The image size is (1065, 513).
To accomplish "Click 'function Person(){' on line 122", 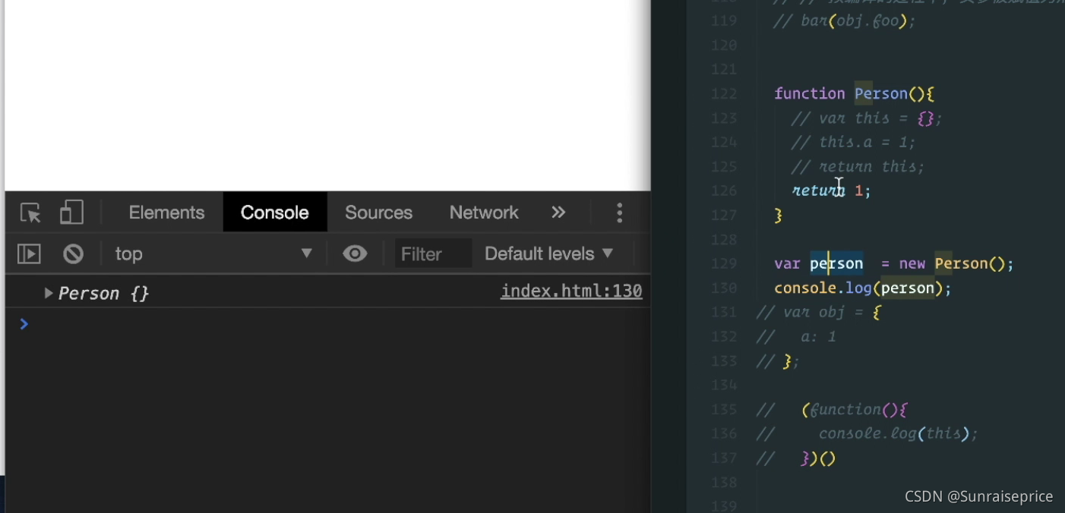I will (855, 94).
